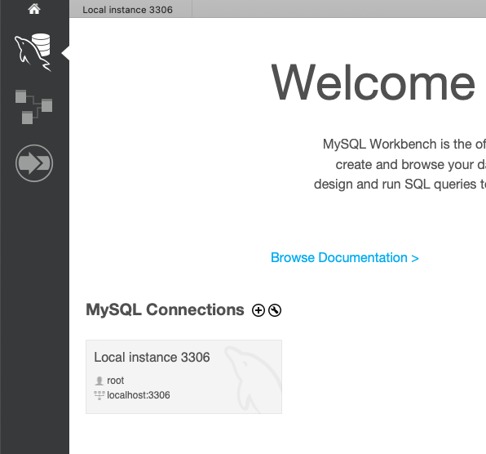Add a new MySQL connection with plus icon

[258, 310]
